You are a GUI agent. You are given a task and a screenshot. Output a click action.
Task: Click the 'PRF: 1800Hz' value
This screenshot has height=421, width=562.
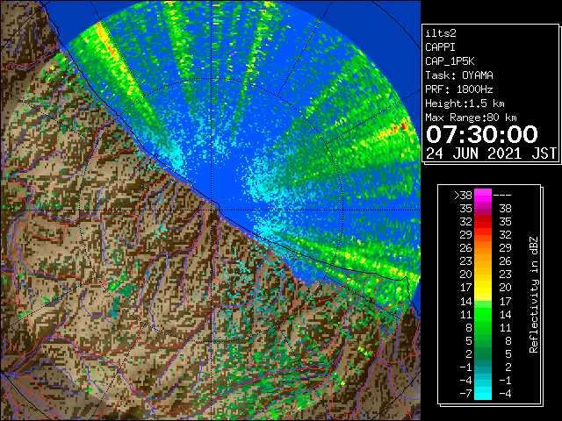click(458, 89)
